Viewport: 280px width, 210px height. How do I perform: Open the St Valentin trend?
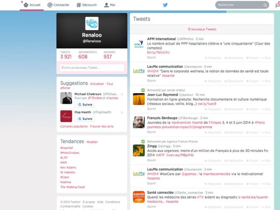(68, 172)
